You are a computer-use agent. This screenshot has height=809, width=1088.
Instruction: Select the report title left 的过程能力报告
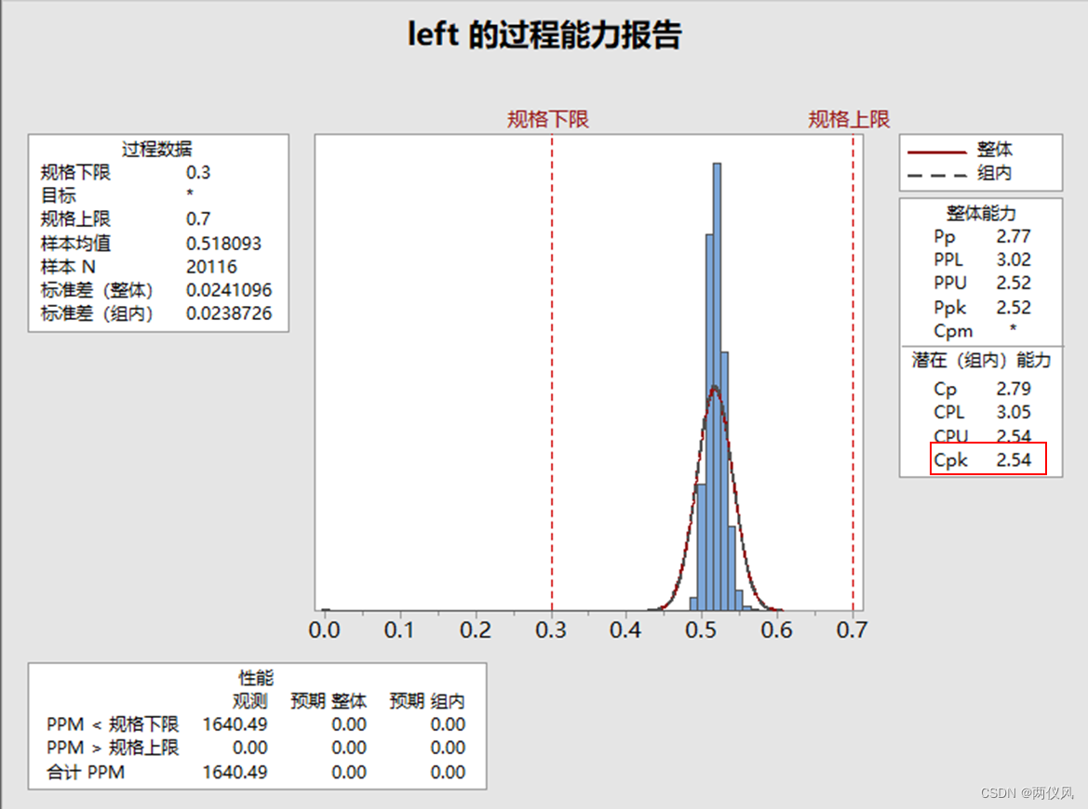[x=544, y=34]
